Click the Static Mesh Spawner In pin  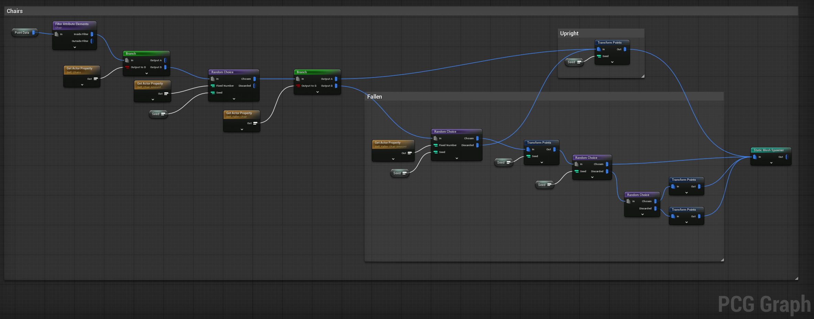click(755, 157)
